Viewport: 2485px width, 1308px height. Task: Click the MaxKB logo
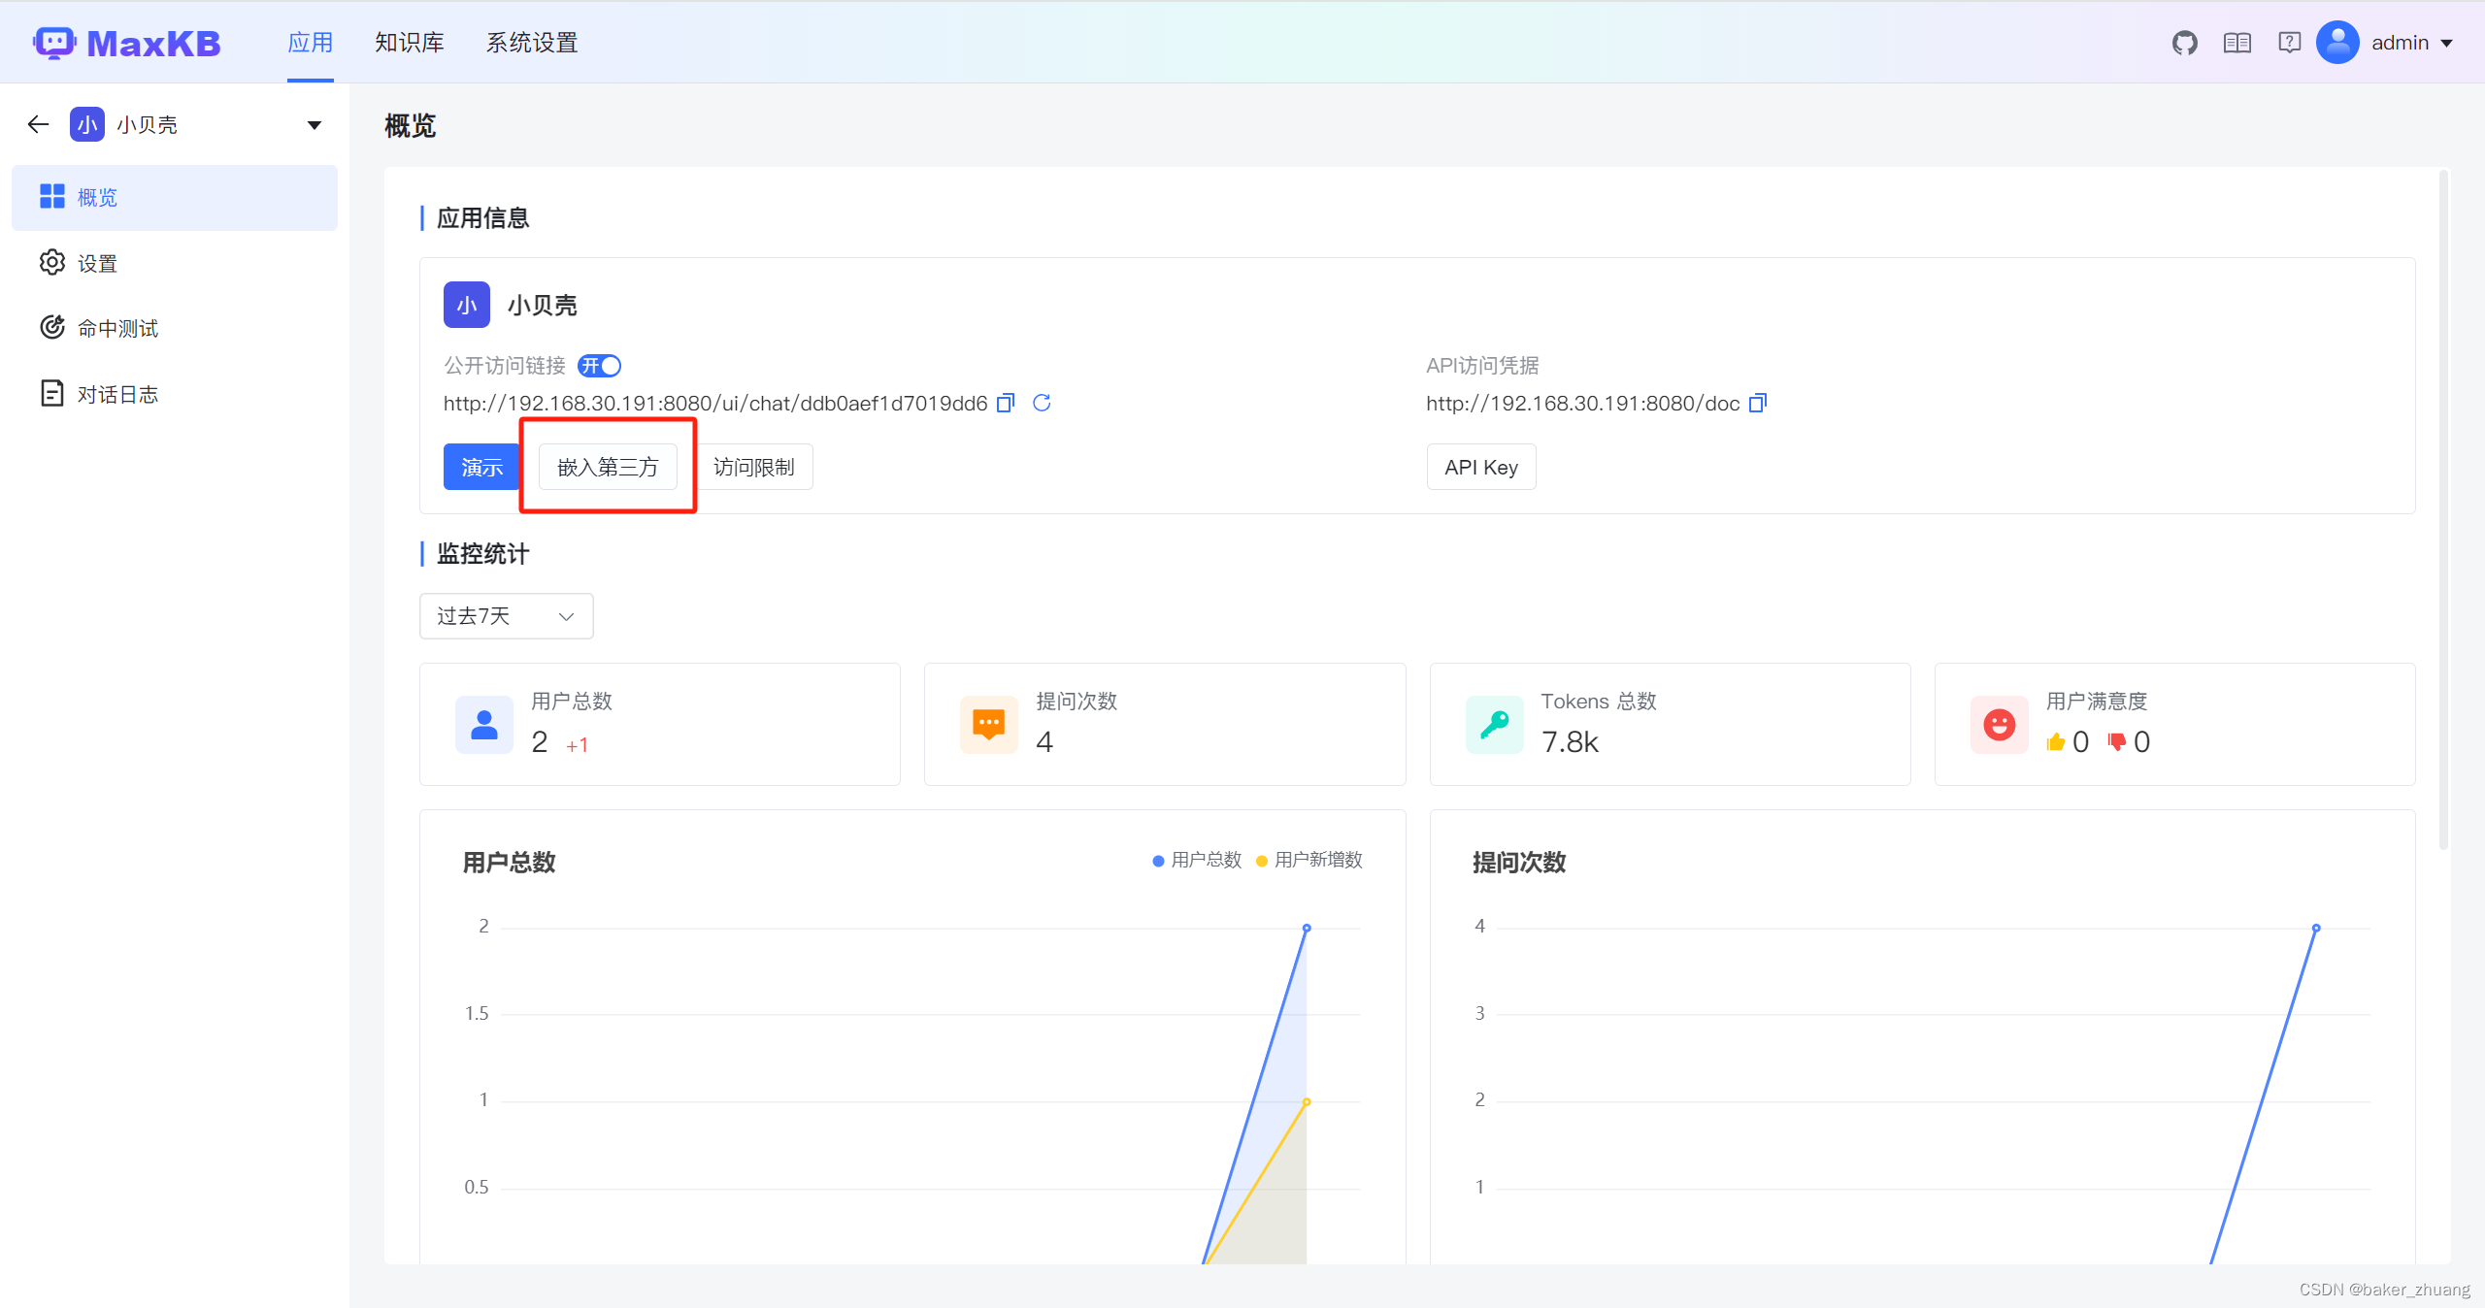(x=127, y=43)
